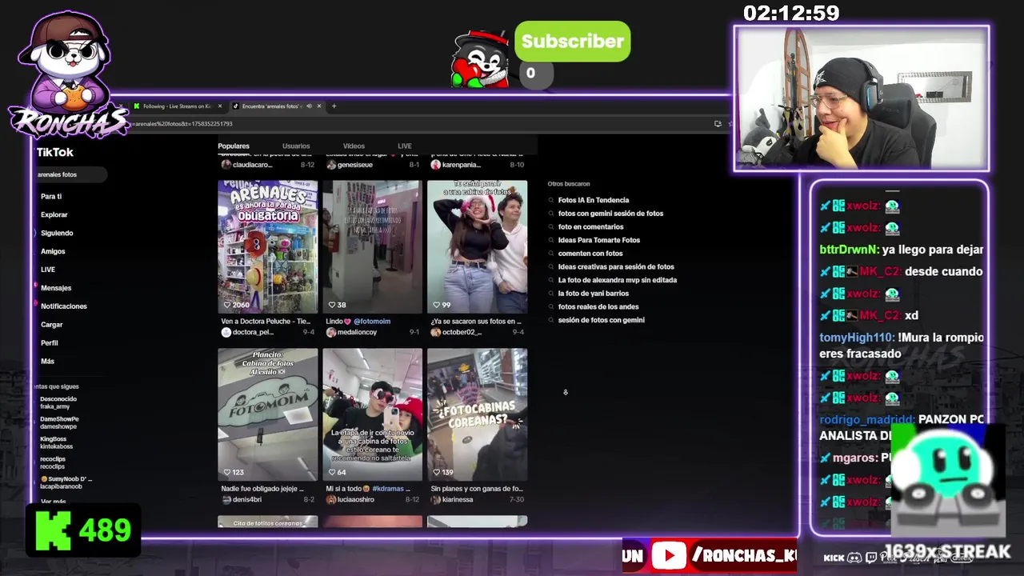Open the LIVE search results tab

pyautogui.click(x=405, y=146)
